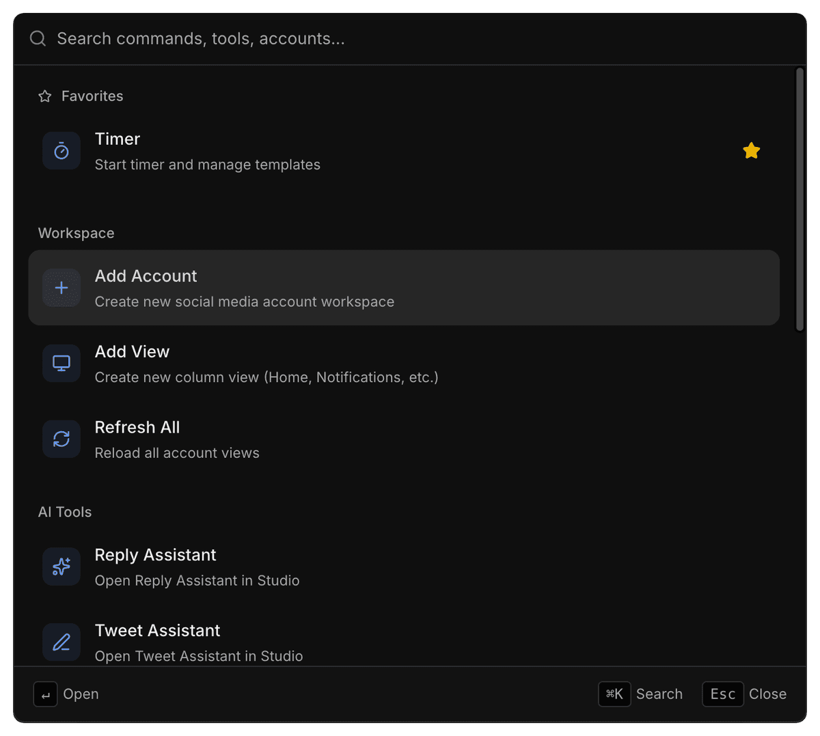Select Add View command
Viewport: 820px width, 736px height.
[x=403, y=364]
